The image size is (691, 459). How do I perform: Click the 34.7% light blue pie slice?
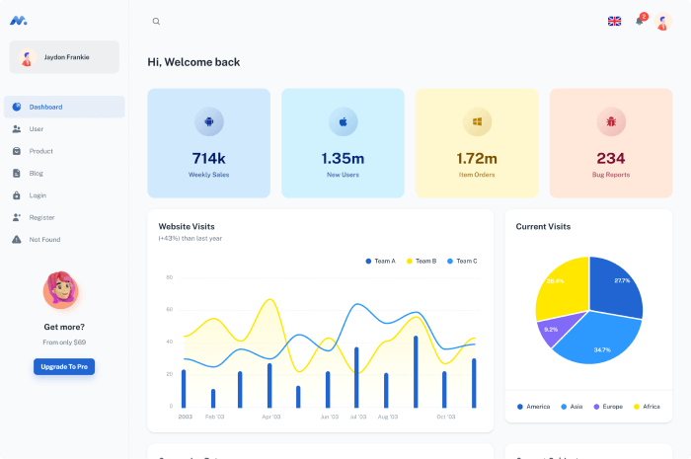pos(599,342)
